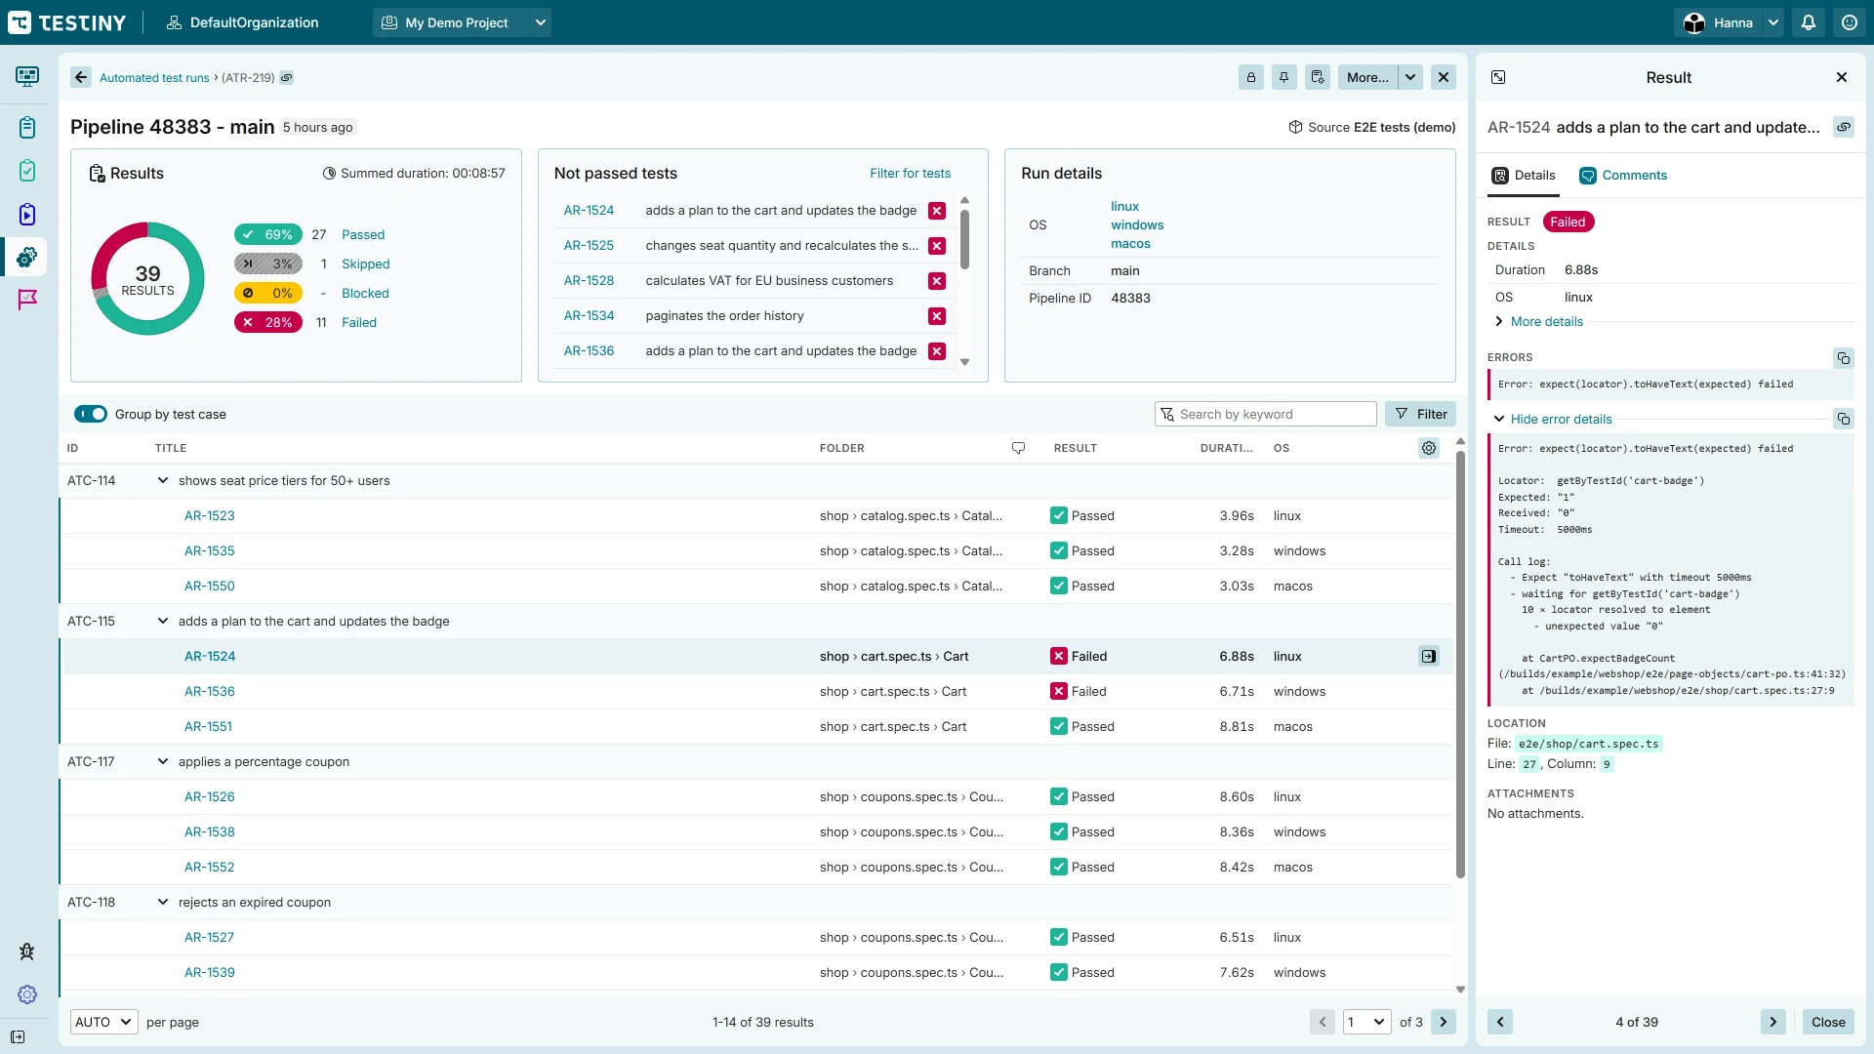Expand More details in Result panel
Viewport: 1874px width, 1054px height.
point(1540,322)
